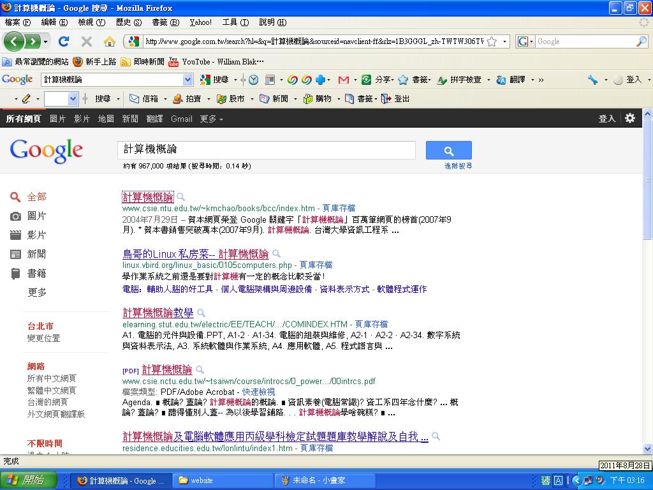Open the 最常瀏覽的網站 bookmark folder
Image resolution: width=653 pixels, height=490 pixels.
[x=36, y=62]
